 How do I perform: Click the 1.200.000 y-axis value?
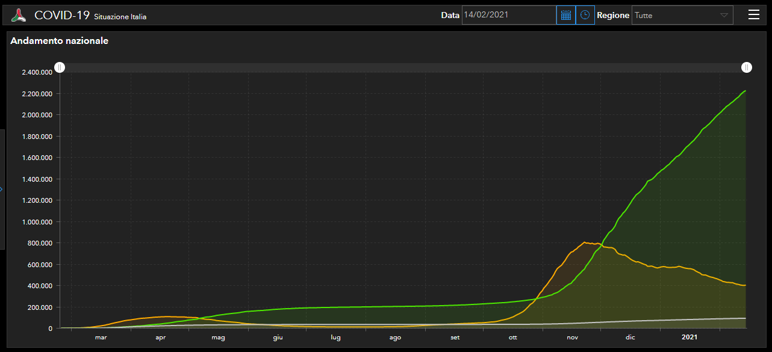[36, 200]
